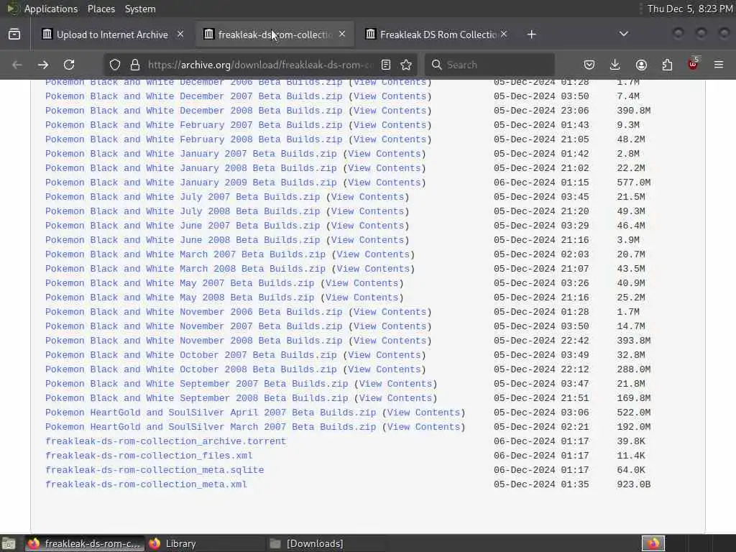This screenshot has width=736, height=552.
Task: View Contents of February 2008 Beta Builds
Action: [390, 139]
